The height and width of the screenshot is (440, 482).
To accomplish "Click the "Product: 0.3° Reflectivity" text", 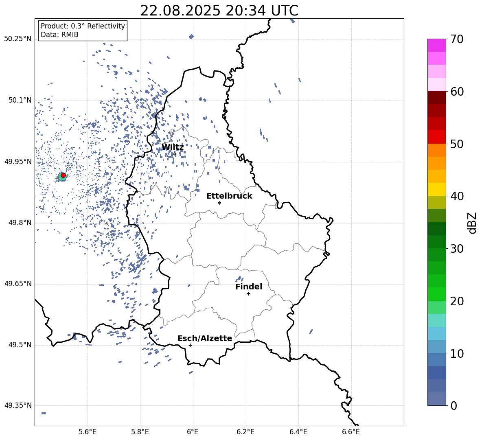I will tap(83, 26).
